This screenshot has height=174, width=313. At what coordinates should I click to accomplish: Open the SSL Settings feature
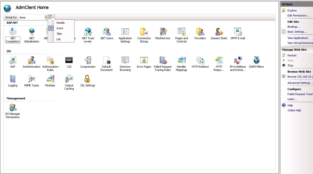tap(88, 81)
